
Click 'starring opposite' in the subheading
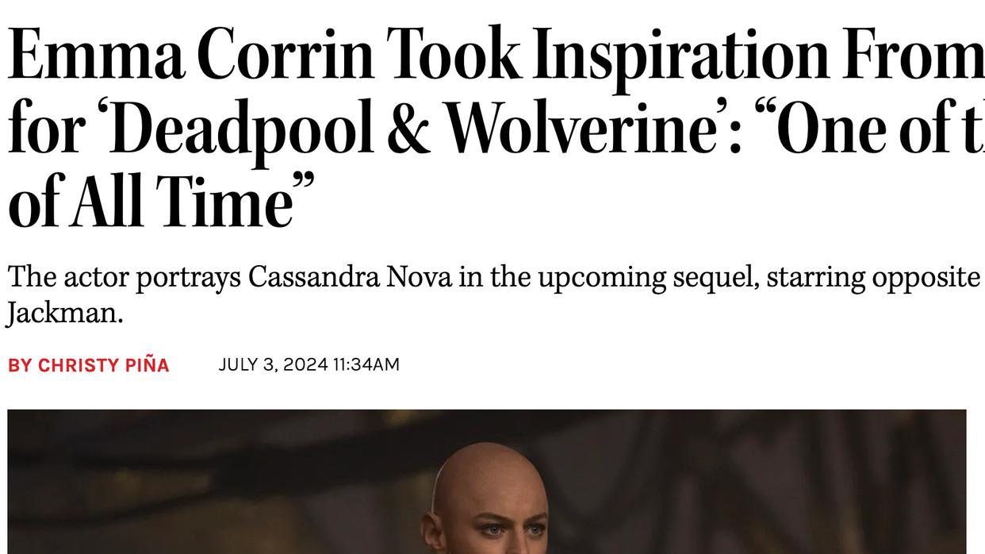pos(873,277)
